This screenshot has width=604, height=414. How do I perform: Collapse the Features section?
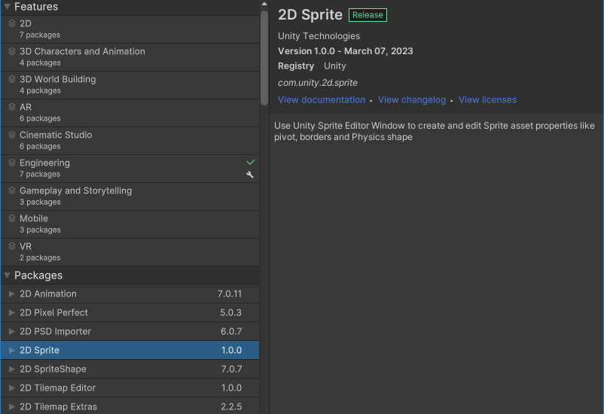7,7
